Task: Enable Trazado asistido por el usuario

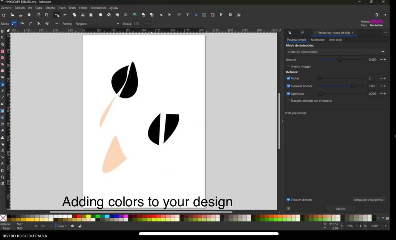Action: point(288,101)
